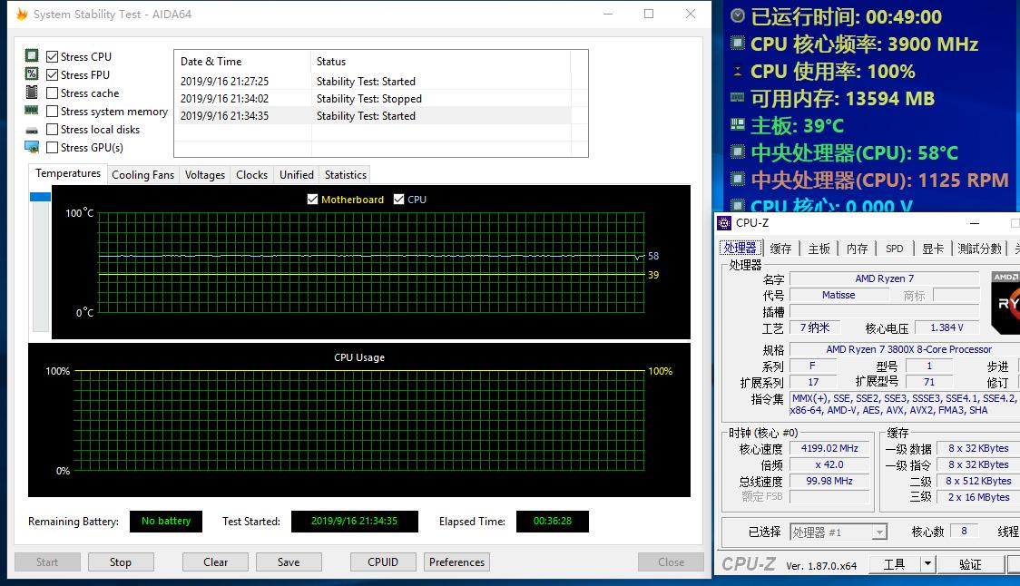Open the 处理器 #1 selection dropdown in CPU-Z
Image resolution: width=1020 pixels, height=586 pixels.
point(879,532)
